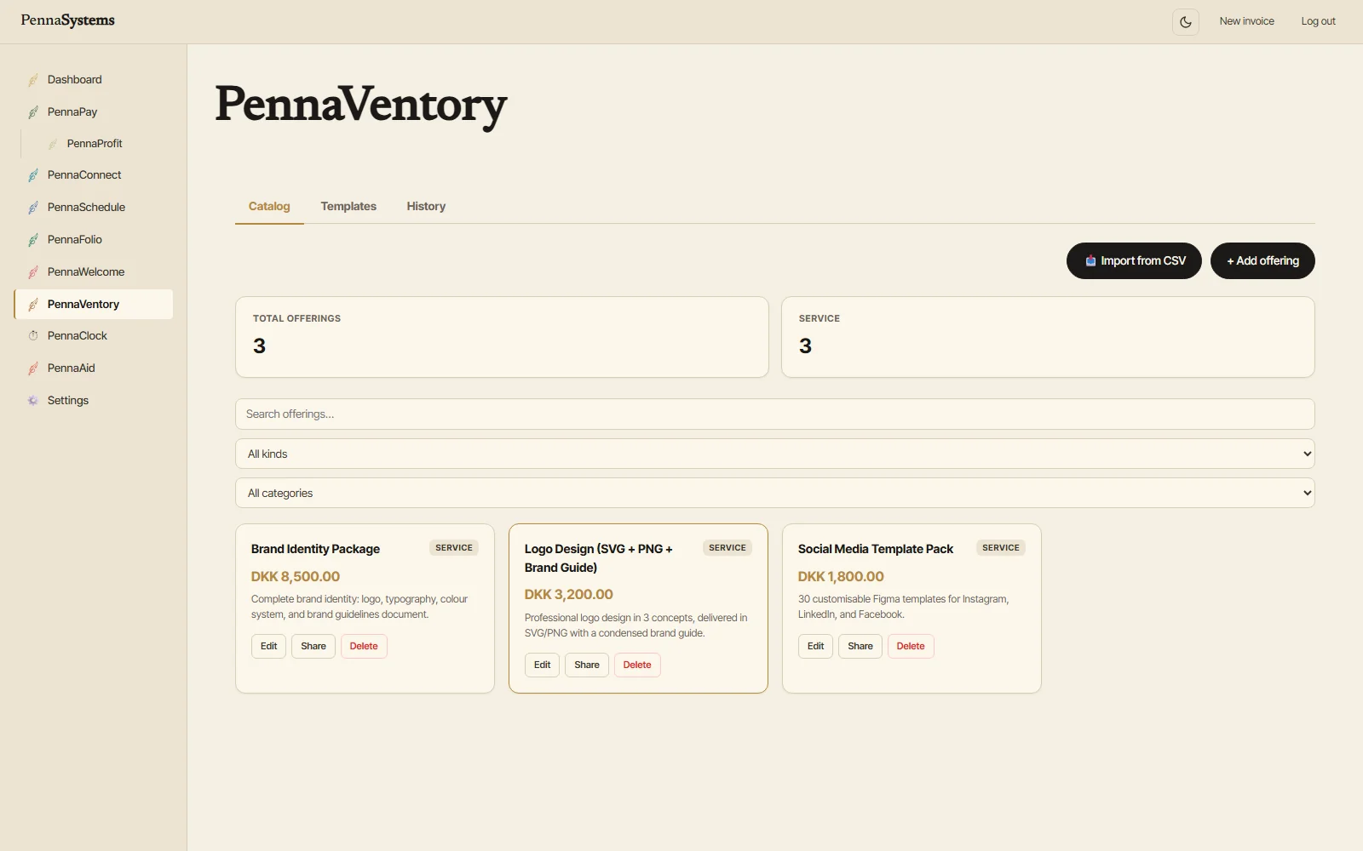Click the Settings gear icon
This screenshot has width=1363, height=851.
tap(33, 401)
